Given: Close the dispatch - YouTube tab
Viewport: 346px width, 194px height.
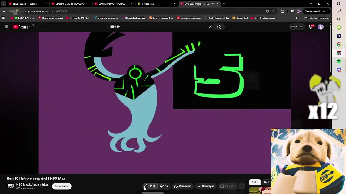Looking at the screenshot, I should click(x=46, y=4).
